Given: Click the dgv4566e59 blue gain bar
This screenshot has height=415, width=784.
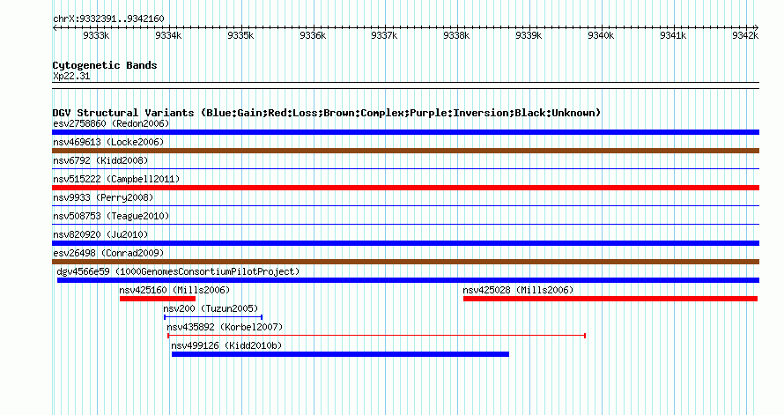Looking at the screenshot, I should pyautogui.click(x=408, y=280).
